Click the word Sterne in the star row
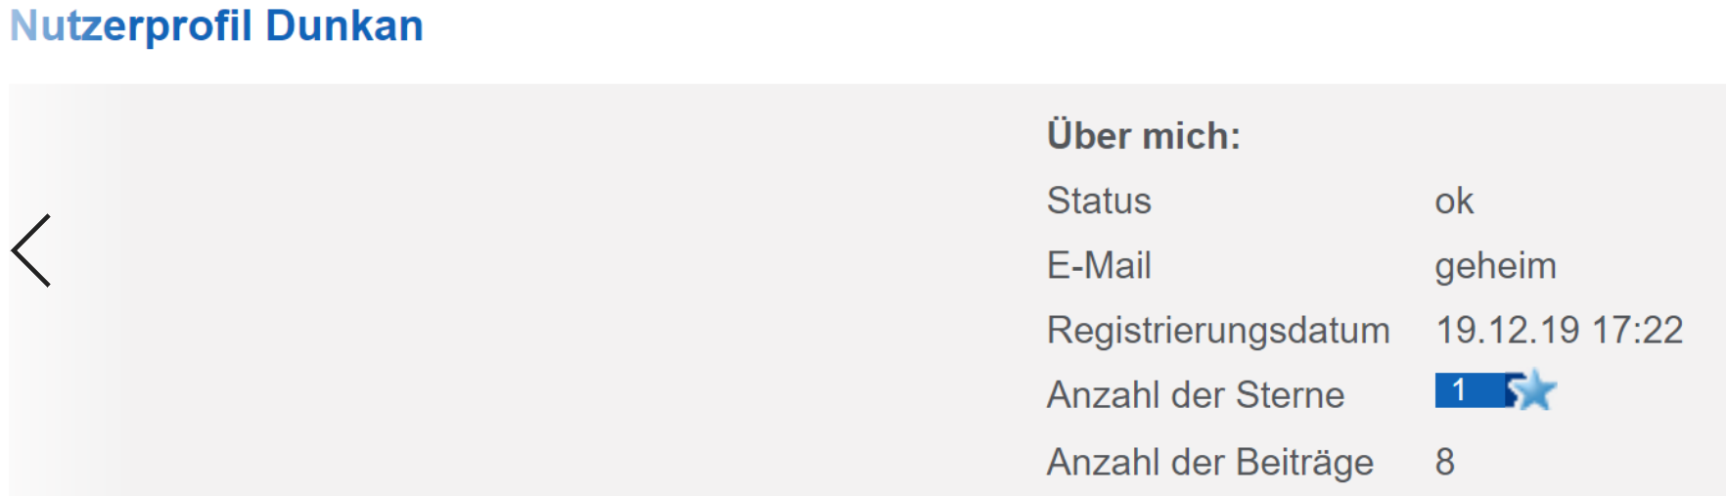Viewport: 1726px width, 496px height. (1290, 395)
